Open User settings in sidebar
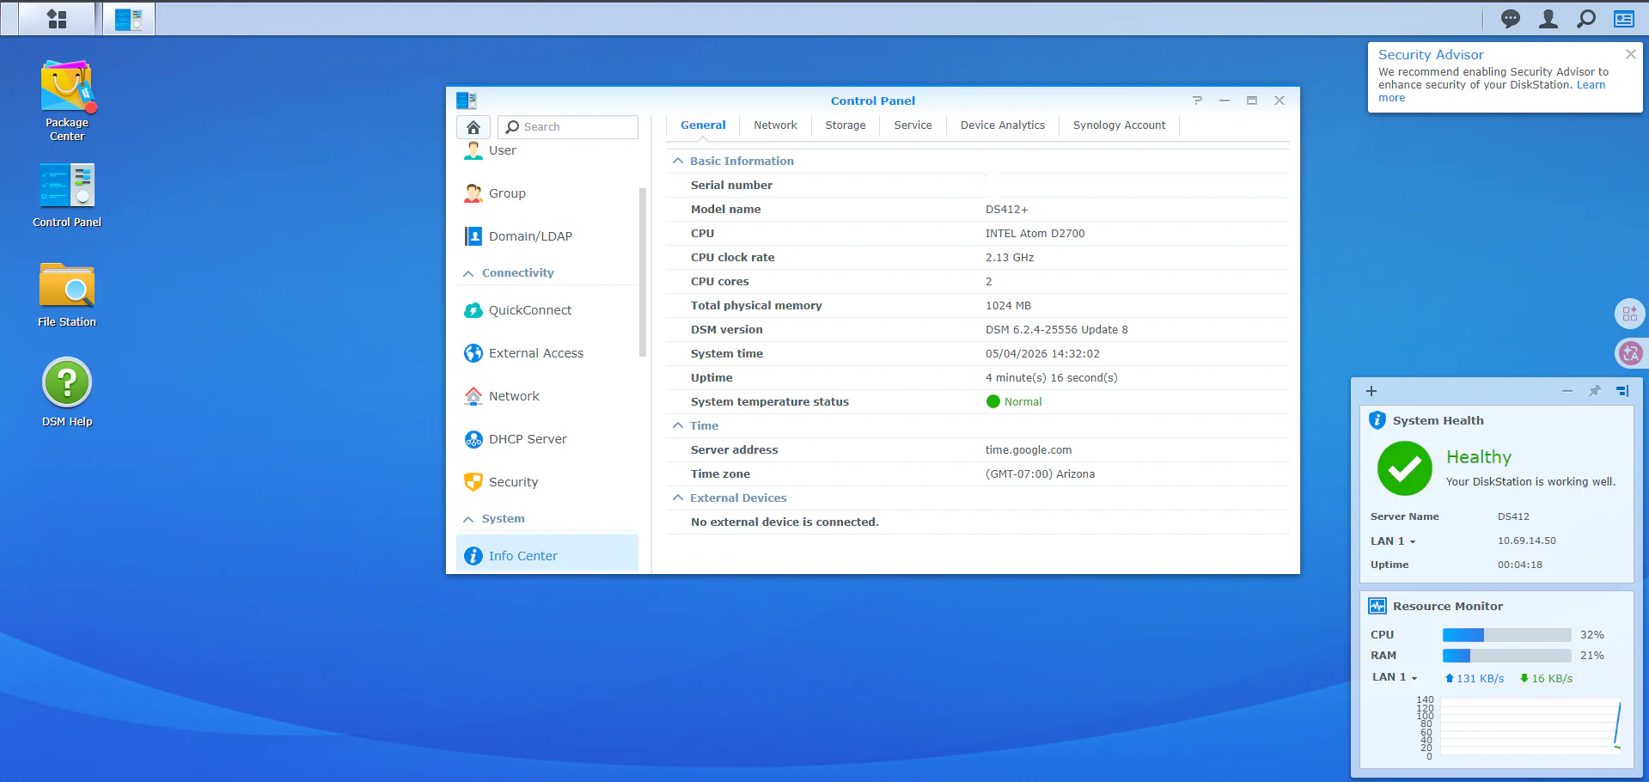1649x782 pixels. tap(547, 150)
